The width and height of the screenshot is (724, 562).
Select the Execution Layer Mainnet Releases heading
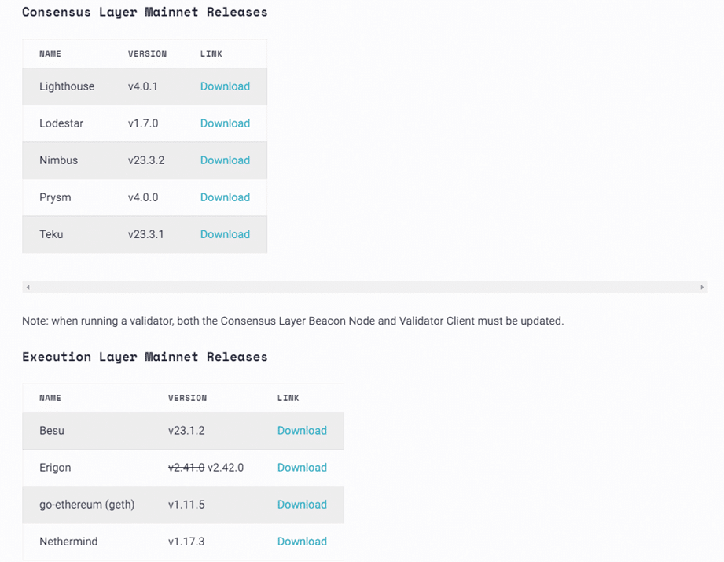click(145, 357)
